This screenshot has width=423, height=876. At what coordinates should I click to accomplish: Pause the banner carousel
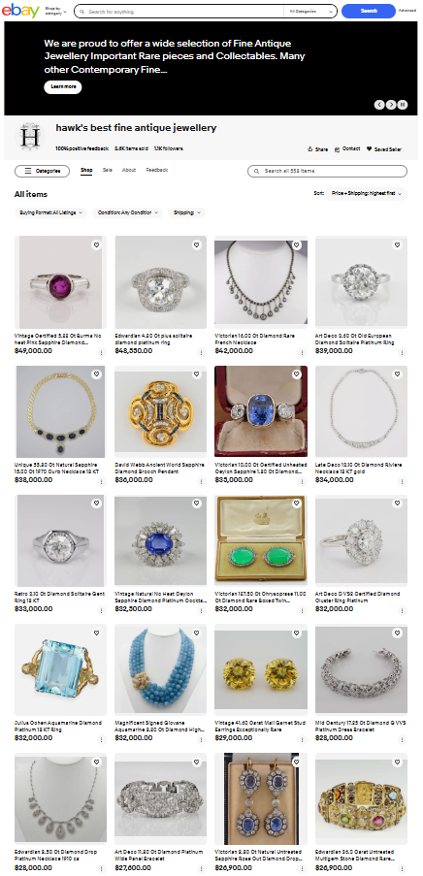pyautogui.click(x=403, y=105)
